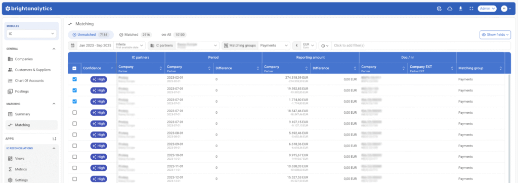The image size is (518, 183).
Task: Click the brightanalytics logo
Action: (x=28, y=9)
